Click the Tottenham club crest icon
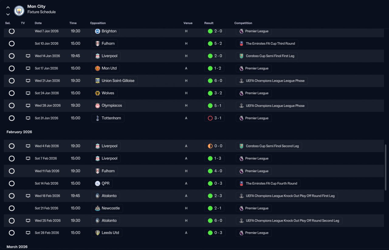The width and height of the screenshot is (389, 250). click(97, 118)
